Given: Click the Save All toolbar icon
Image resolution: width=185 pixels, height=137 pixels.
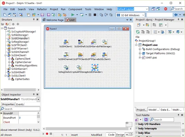Looking at the screenshot, I should point(49,15).
